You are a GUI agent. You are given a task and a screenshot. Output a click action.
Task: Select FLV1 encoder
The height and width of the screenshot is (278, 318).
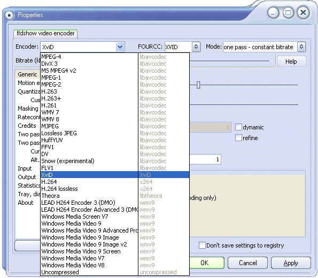(115, 168)
